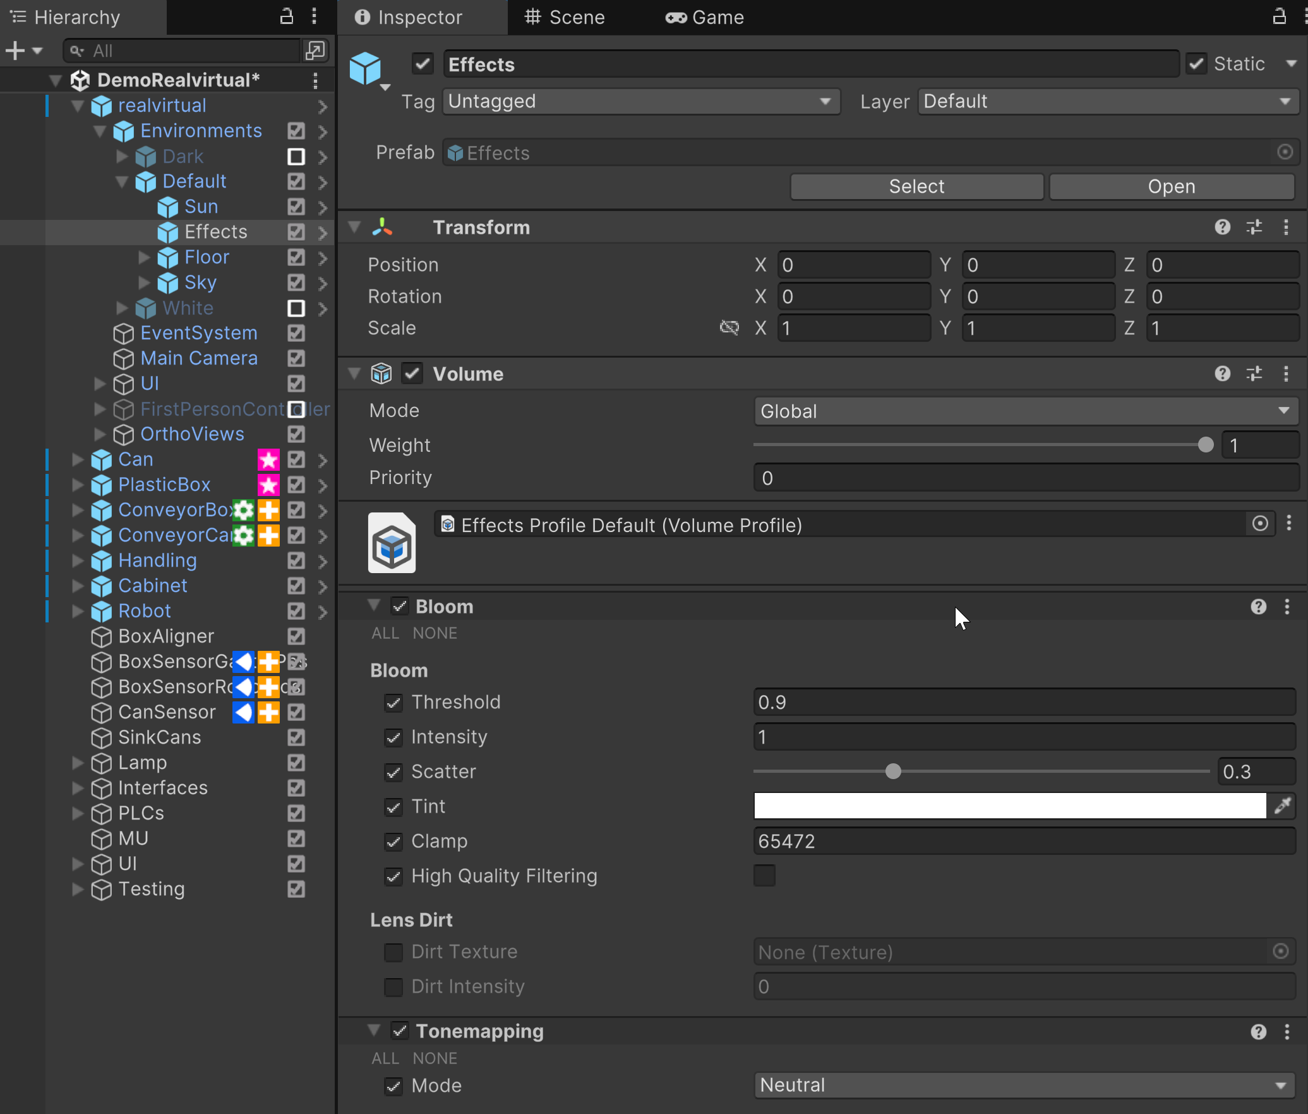This screenshot has height=1114, width=1308.
Task: Click the prefab Select button
Action: pos(916,186)
